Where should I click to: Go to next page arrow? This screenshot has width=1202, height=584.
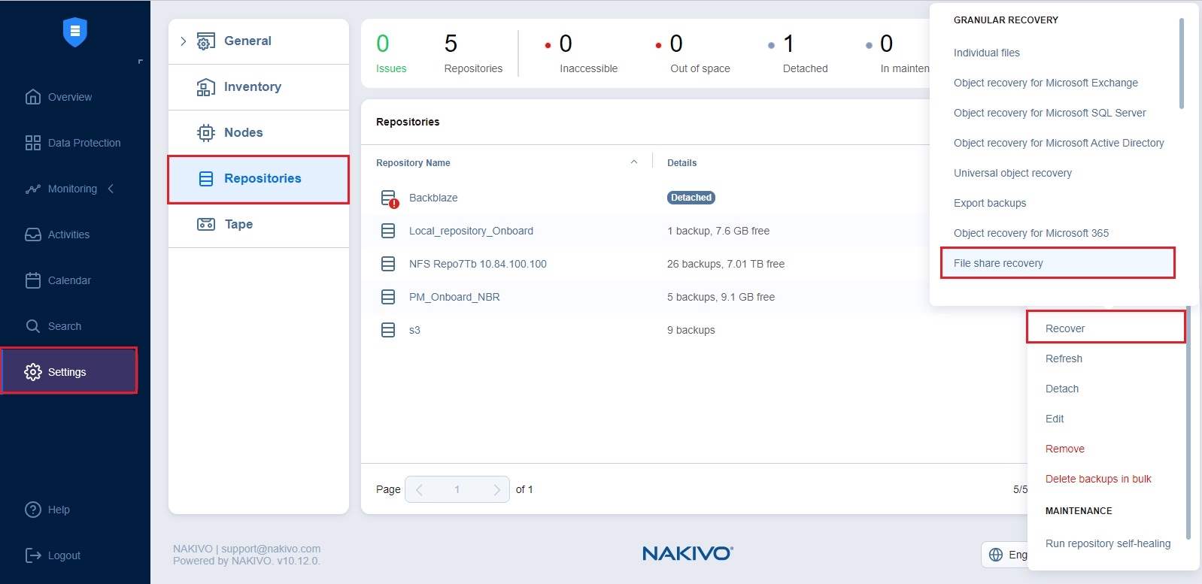[496, 489]
